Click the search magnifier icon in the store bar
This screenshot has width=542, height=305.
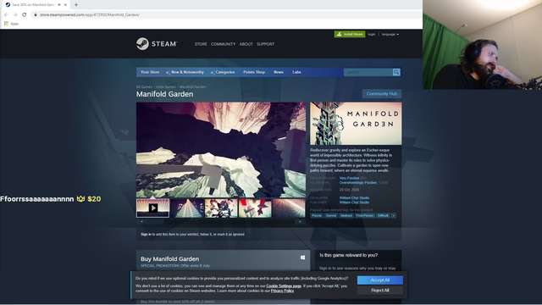tap(396, 72)
